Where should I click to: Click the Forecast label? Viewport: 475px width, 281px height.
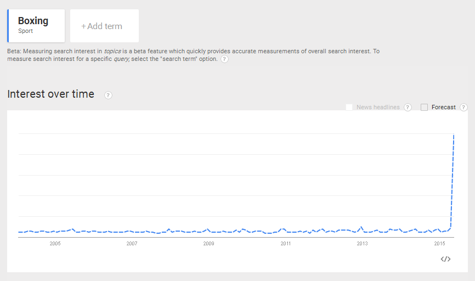click(x=444, y=107)
